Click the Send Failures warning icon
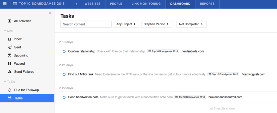The image size is (277, 113). [x=10, y=72]
